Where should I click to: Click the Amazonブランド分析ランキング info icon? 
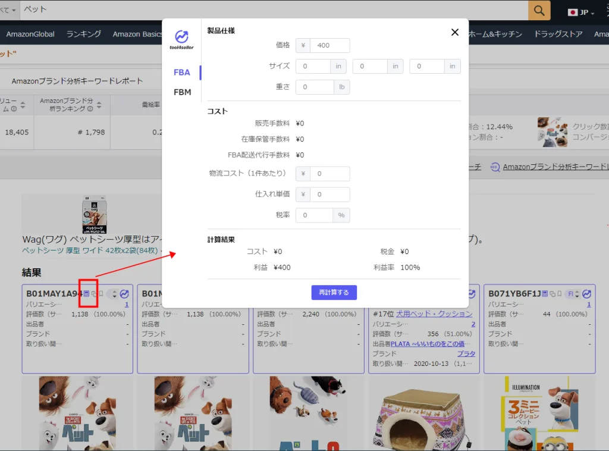[x=90, y=109]
